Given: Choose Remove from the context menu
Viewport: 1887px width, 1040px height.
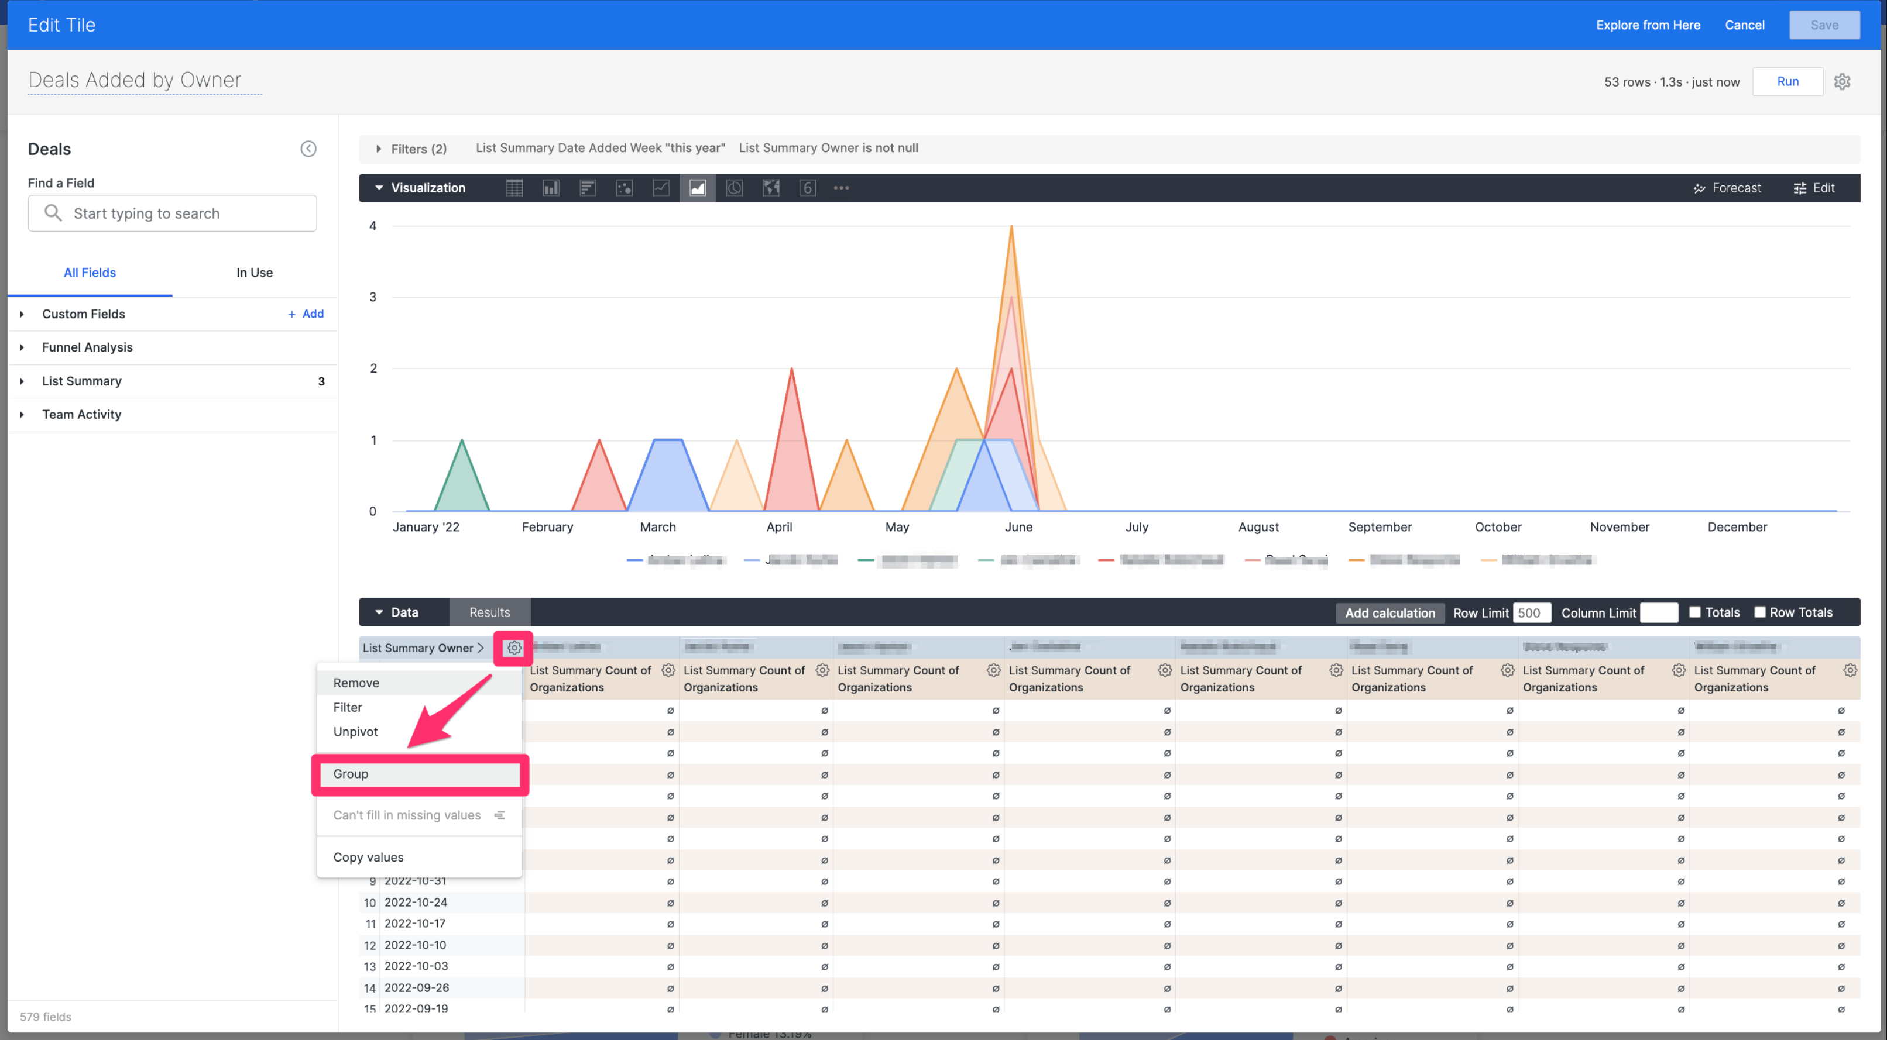Looking at the screenshot, I should click(419, 683).
